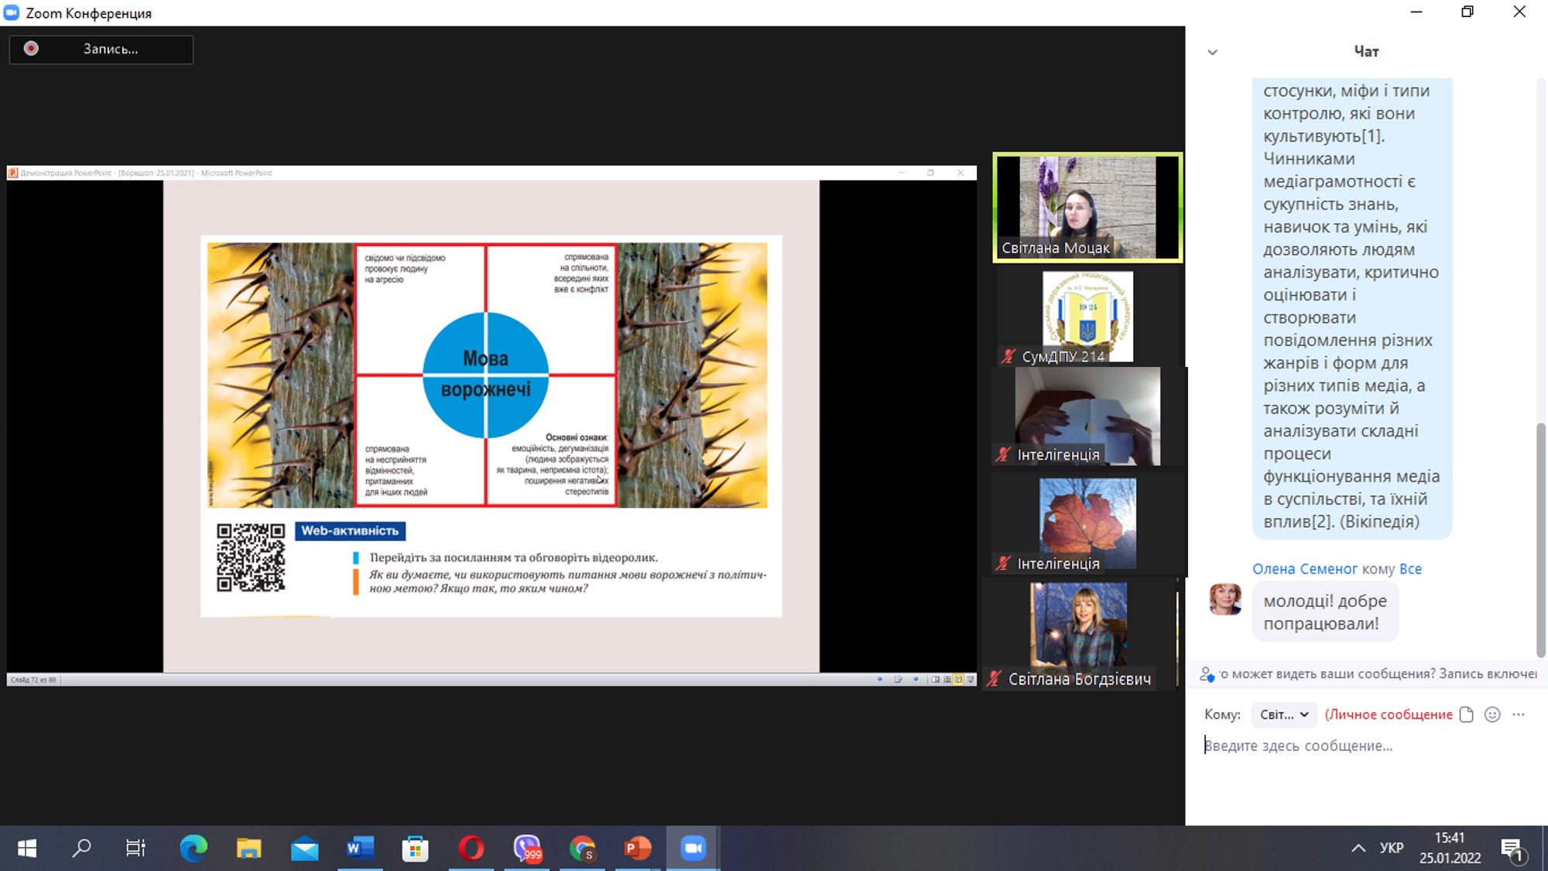Show hidden system tray icons

pos(1358,849)
